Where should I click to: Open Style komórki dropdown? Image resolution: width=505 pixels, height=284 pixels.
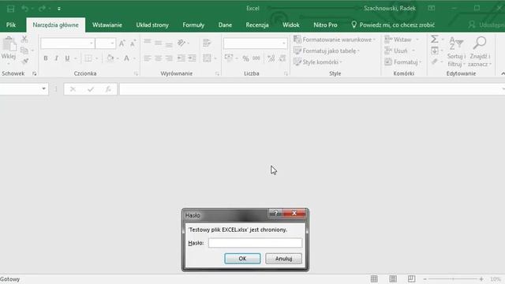click(x=317, y=62)
